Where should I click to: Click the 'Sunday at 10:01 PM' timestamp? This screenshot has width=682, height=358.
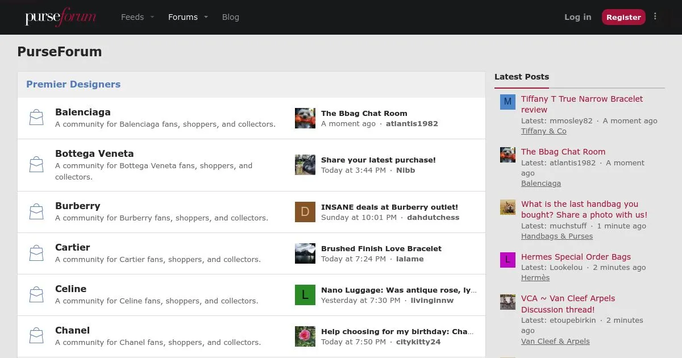[359, 217]
